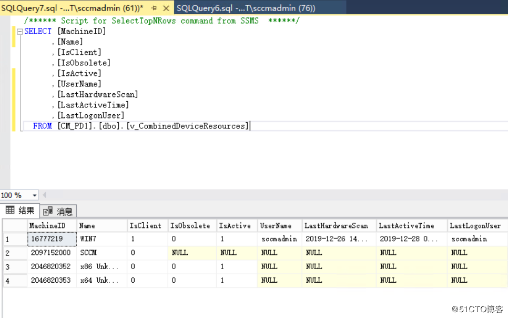The height and width of the screenshot is (318, 508).
Task: Click cell 16777219 in MachineID column
Action: 52,239
